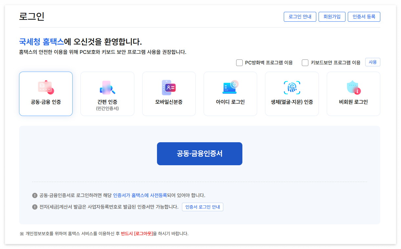The width and height of the screenshot is (401, 249).
Task: Select the 공동·금융 인증 login tab
Action: 46,94
